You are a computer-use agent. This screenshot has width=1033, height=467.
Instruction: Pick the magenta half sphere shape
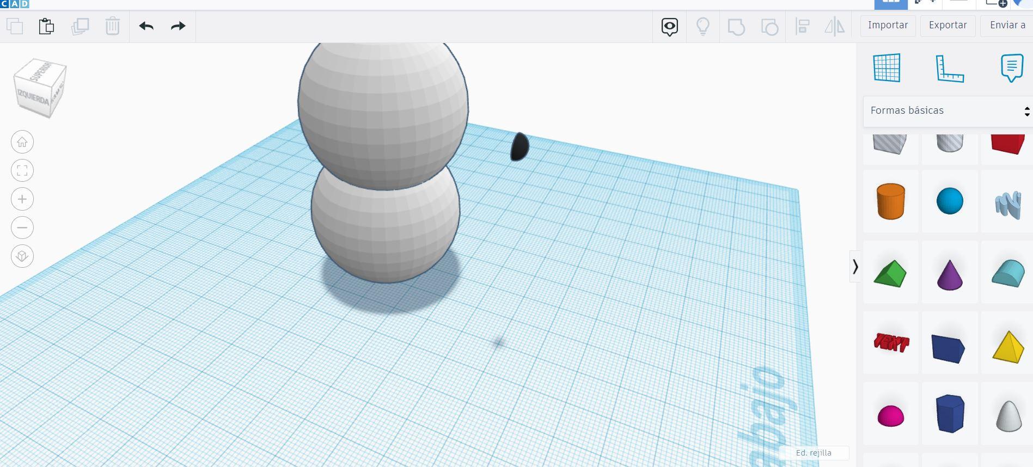891,416
